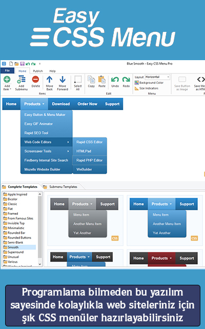Click Support in the main menu preview

point(112,104)
